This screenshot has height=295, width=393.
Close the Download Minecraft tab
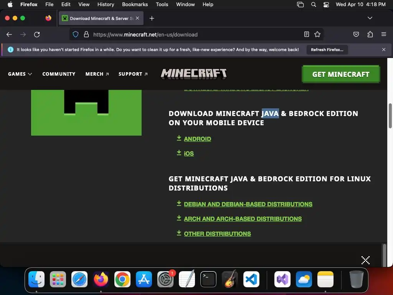coord(137,18)
